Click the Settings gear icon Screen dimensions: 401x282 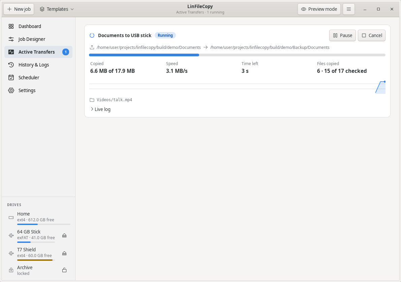click(11, 90)
